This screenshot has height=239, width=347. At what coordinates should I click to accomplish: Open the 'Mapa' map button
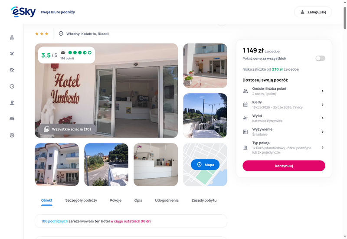[x=205, y=165]
